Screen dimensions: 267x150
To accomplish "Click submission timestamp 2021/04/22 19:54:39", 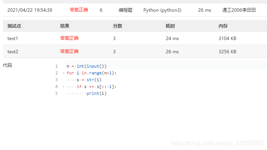I will click(30, 10).
